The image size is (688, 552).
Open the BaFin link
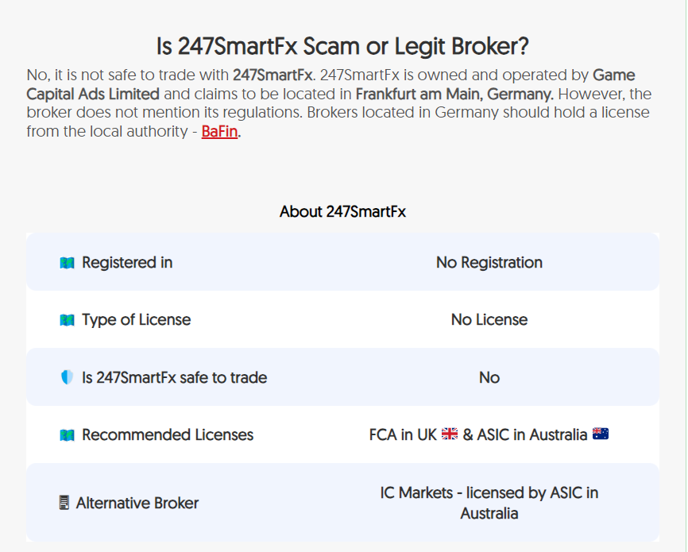click(x=219, y=131)
